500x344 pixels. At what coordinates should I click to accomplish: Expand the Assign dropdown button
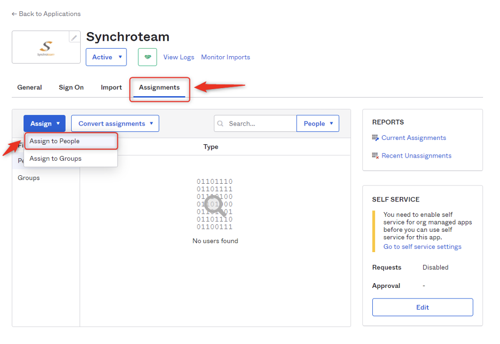pos(45,123)
